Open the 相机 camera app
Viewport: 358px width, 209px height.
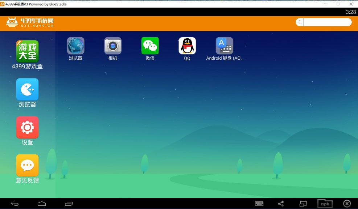pyautogui.click(x=113, y=46)
